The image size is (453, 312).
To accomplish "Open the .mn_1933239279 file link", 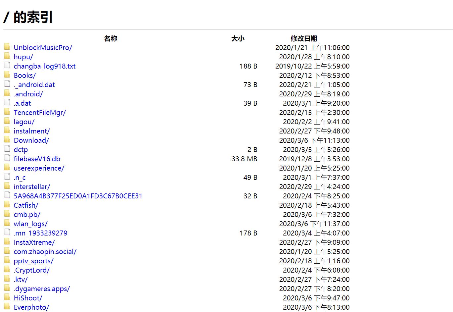I will click(x=41, y=233).
